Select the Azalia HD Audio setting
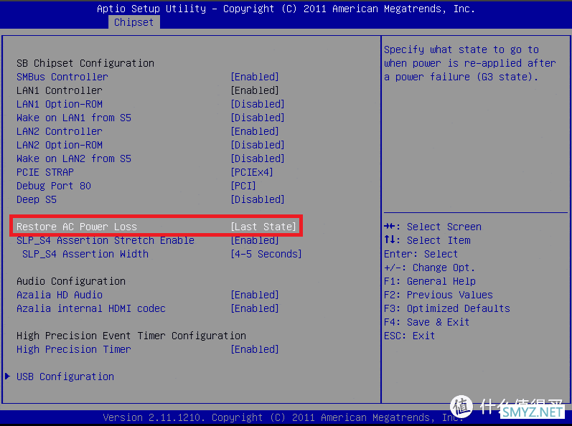This screenshot has height=426, width=572. (x=60, y=295)
